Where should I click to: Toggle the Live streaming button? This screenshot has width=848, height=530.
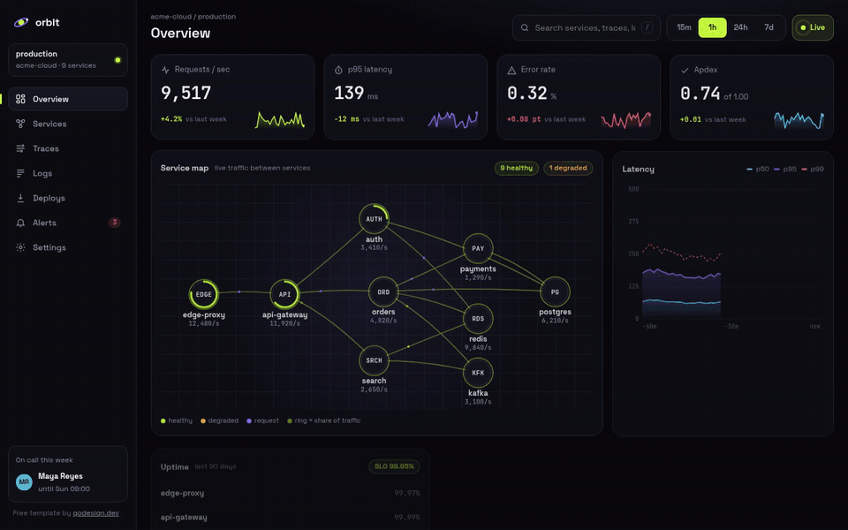click(813, 27)
